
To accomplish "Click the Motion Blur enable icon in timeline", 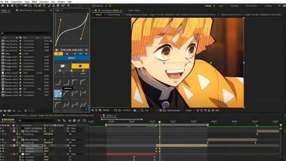I will pyautogui.click(x=79, y=120).
